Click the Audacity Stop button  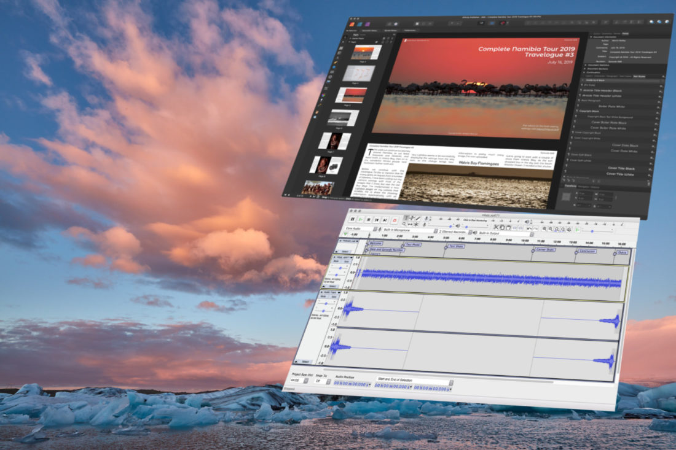(x=369, y=219)
